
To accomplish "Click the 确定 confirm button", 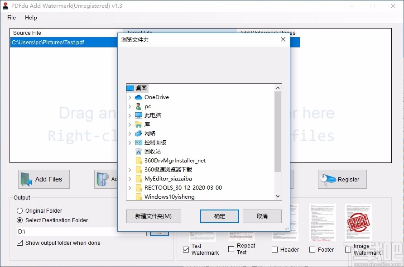I will (219, 216).
